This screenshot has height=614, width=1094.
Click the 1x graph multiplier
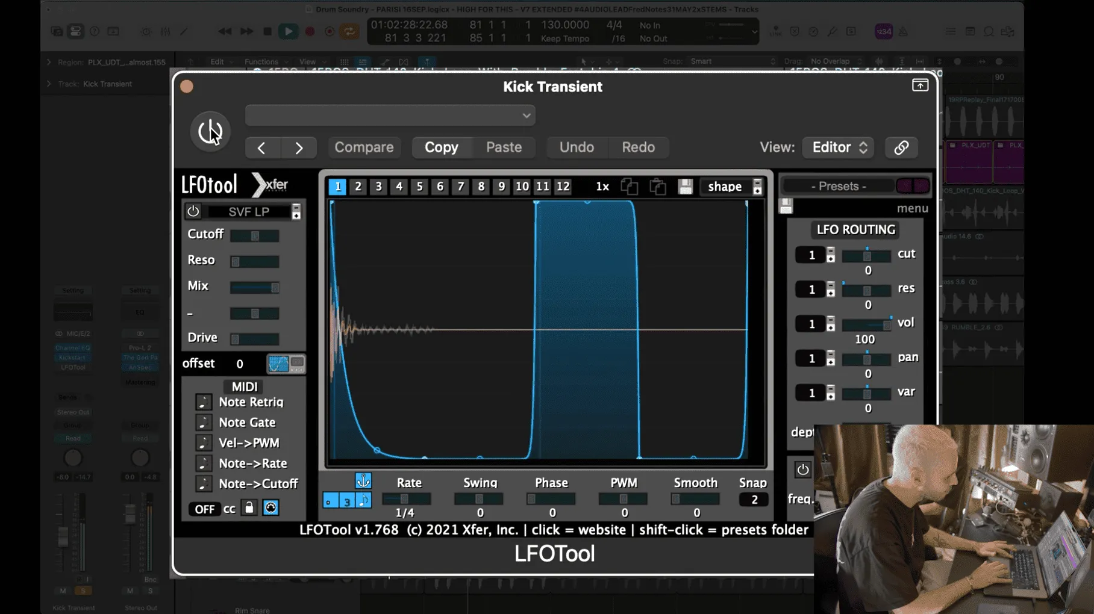click(602, 187)
